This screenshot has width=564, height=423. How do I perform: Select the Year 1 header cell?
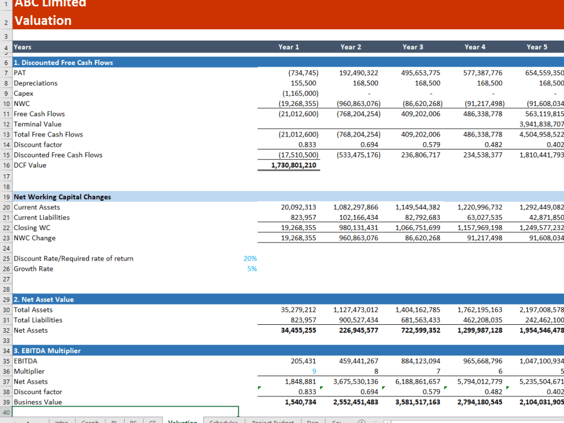[x=289, y=47]
